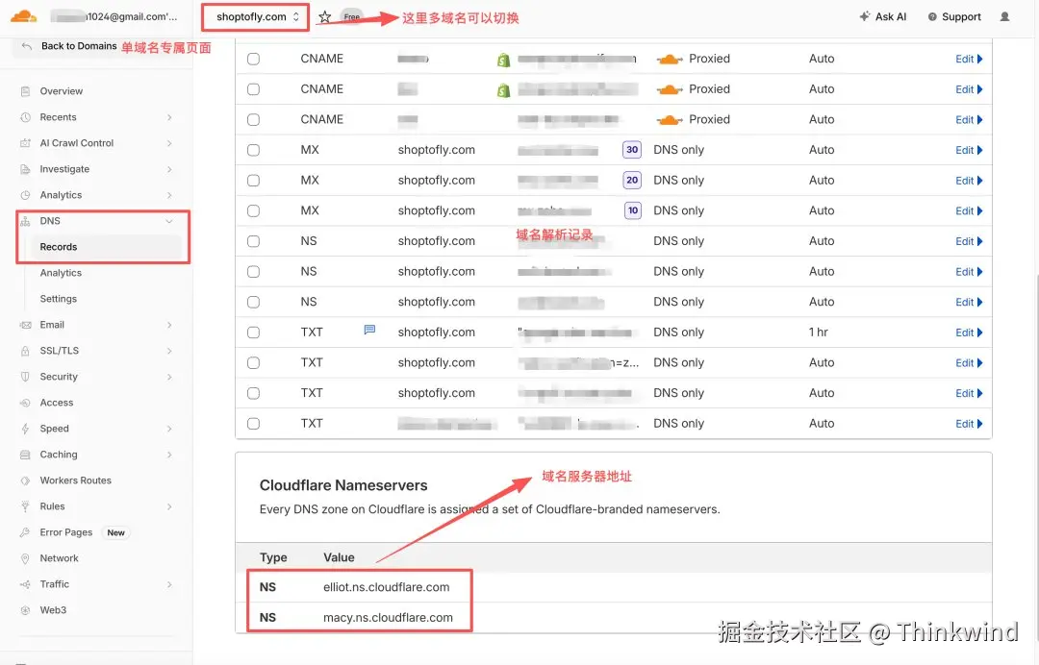1039x665 pixels.
Task: Check the TXT 1 hr record checkbox
Action: click(x=253, y=332)
